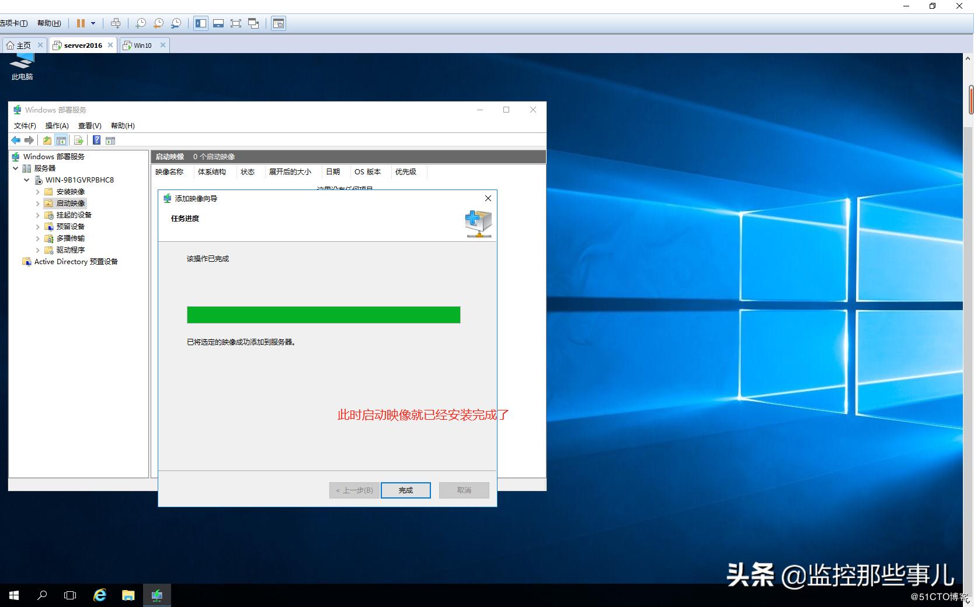The height and width of the screenshot is (607, 974).
Task: Select the full screen mode icon
Action: 236,23
